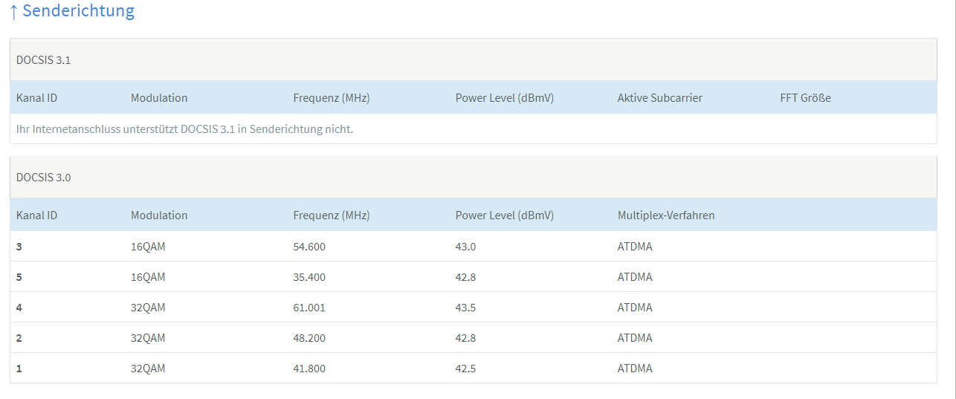Select the 42.5 power level cell
Viewport: 956px width, 399px height.
465,369
